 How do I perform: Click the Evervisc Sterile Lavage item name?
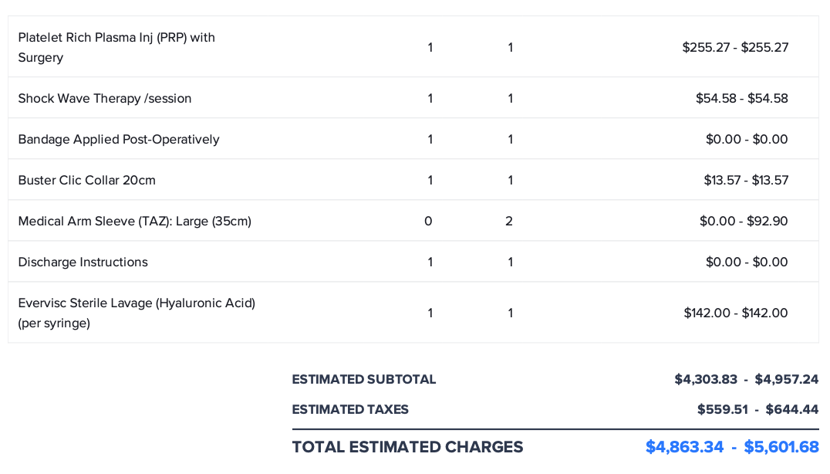pos(137,313)
